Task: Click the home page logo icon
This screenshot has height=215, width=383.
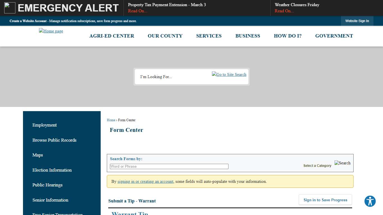Action: click(51, 31)
